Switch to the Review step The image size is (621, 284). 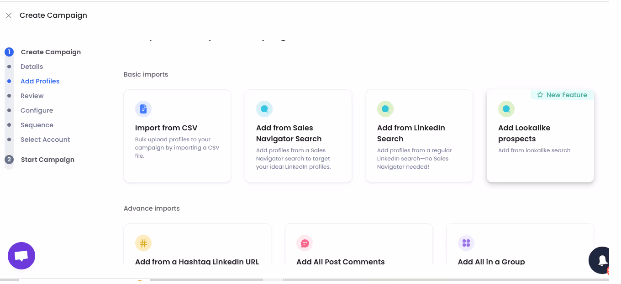[x=32, y=95]
